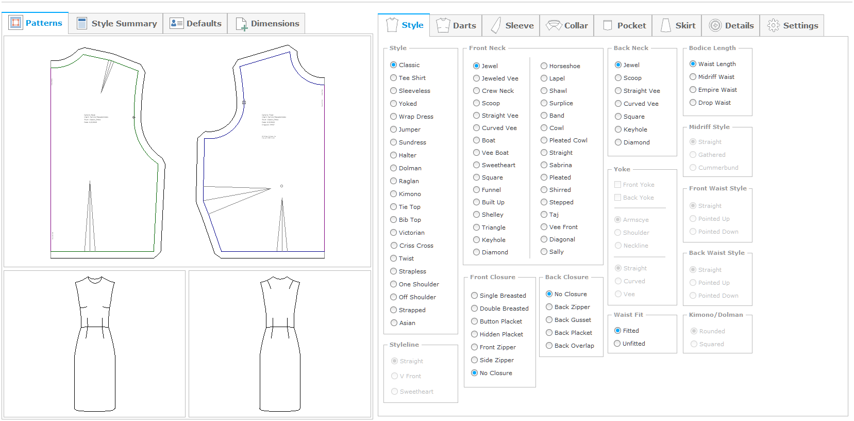The height and width of the screenshot is (421, 854).
Task: Click the Collar tab icon
Action: tap(554, 25)
